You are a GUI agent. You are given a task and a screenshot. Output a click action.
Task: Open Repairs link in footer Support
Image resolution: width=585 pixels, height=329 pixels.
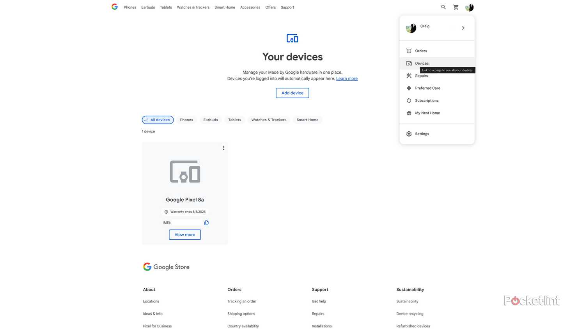318,314
